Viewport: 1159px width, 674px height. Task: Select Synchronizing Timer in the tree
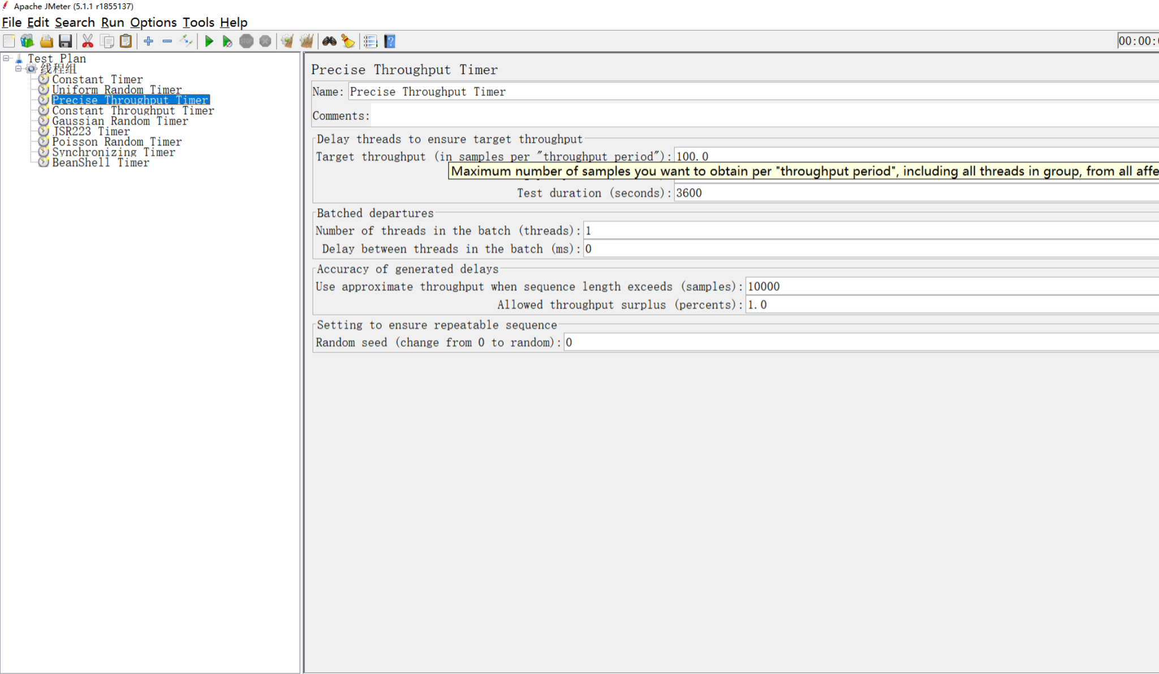113,152
